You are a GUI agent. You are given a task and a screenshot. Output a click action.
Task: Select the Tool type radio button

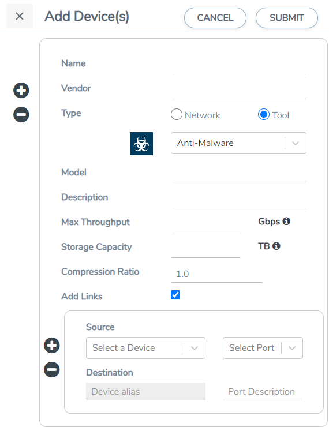pyautogui.click(x=264, y=114)
